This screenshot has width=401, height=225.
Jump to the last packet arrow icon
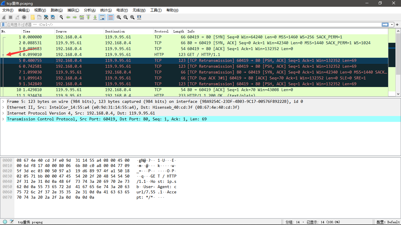pos(95,17)
